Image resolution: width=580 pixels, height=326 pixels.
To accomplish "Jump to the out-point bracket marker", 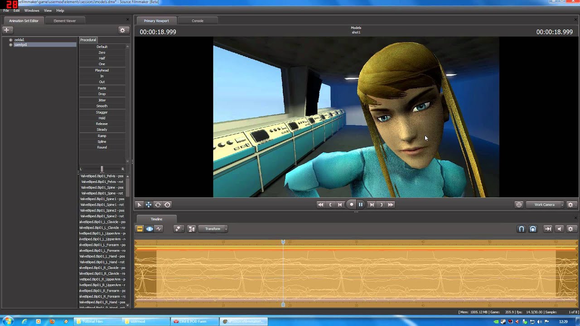I will (381, 205).
